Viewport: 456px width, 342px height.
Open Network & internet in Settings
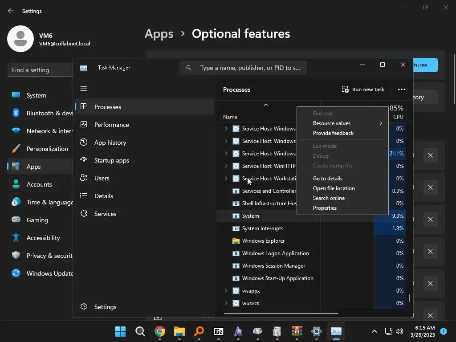[x=40, y=131]
